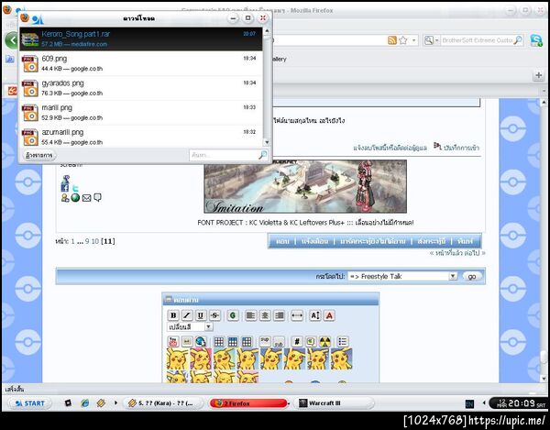Insert subscript tag
550x430 pixels.
tap(279, 341)
